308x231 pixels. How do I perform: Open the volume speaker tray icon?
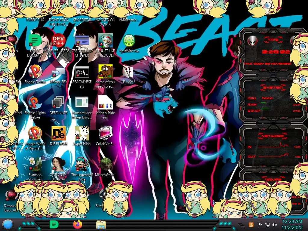(275, 224)
